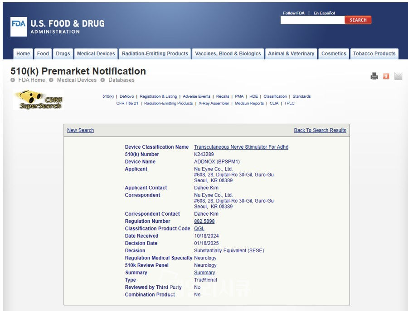408x311 pixels.
Task: Print the page using the printer icon
Action: tap(374, 76)
